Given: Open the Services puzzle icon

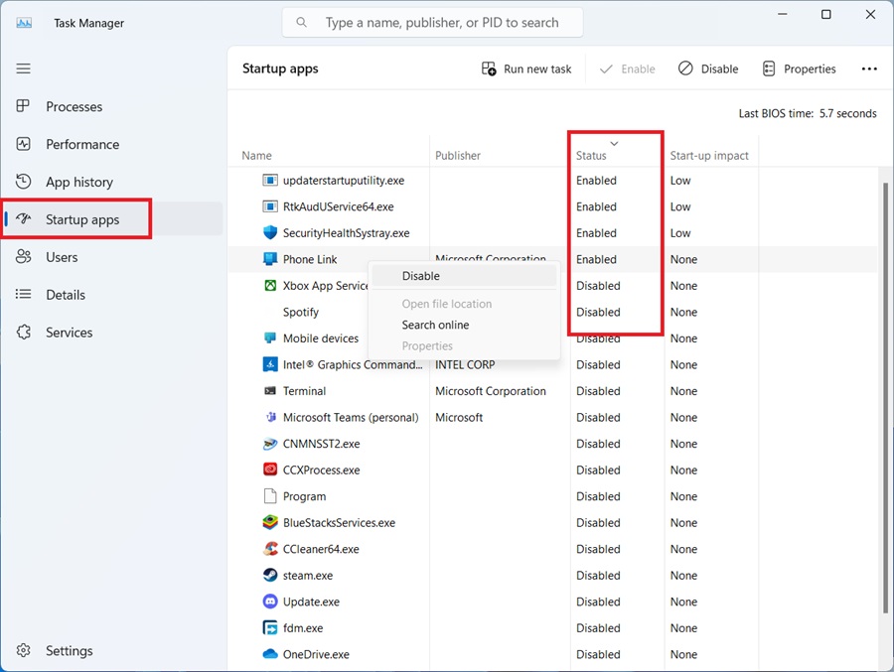Looking at the screenshot, I should coord(24,333).
